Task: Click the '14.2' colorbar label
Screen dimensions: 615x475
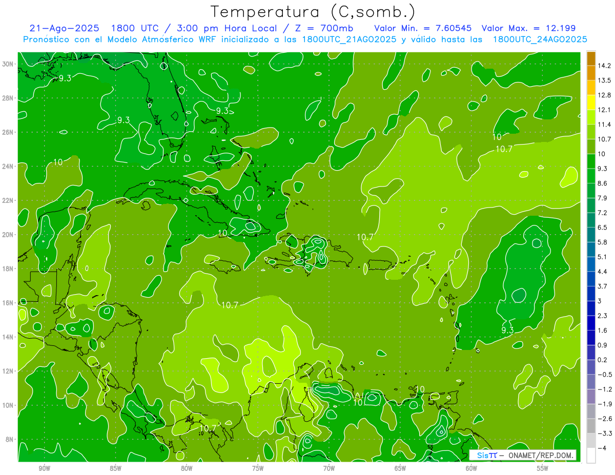Action: tap(605, 66)
